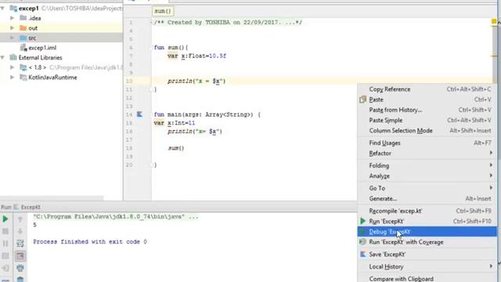Click console text 'Process finished with exit code 0'

(x=90, y=242)
